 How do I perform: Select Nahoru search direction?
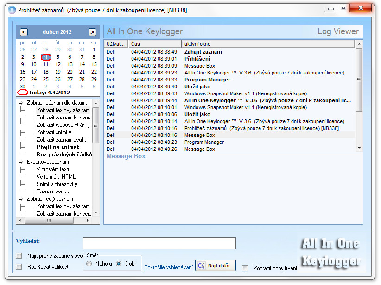(x=89, y=264)
